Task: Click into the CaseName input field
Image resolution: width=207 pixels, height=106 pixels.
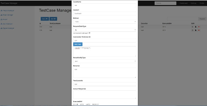Action: point(105,5)
